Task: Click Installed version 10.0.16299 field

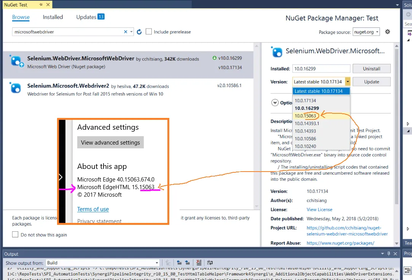Action: click(x=321, y=68)
